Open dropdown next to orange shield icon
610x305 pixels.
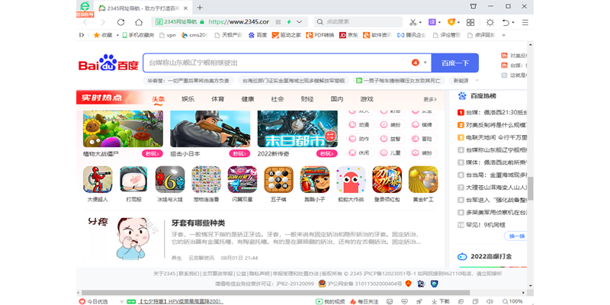point(459,23)
